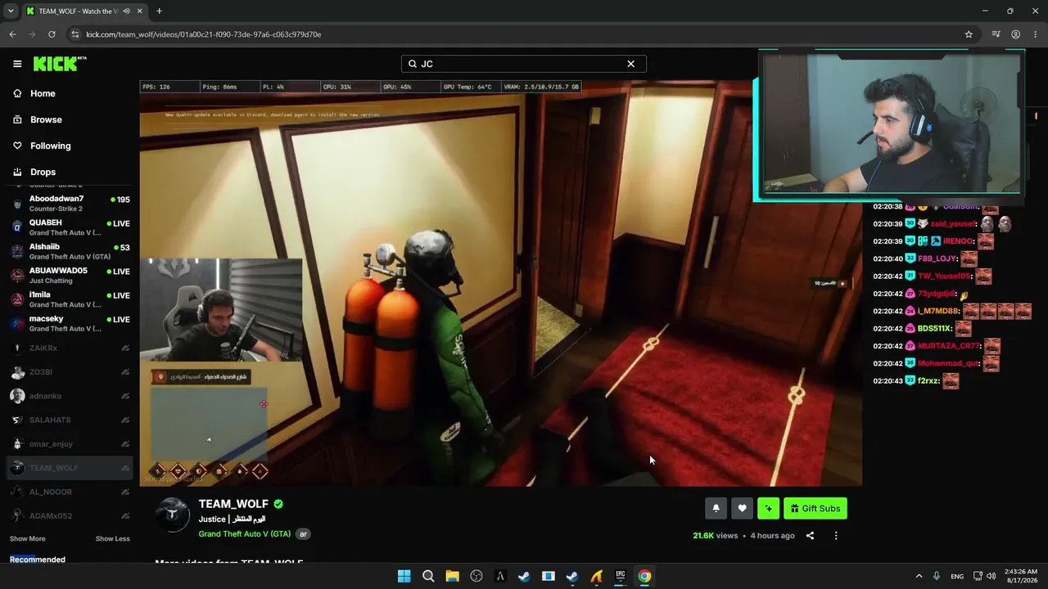Open QUABEH live channel
Screen dimensions: 1048x589
click(x=70, y=227)
